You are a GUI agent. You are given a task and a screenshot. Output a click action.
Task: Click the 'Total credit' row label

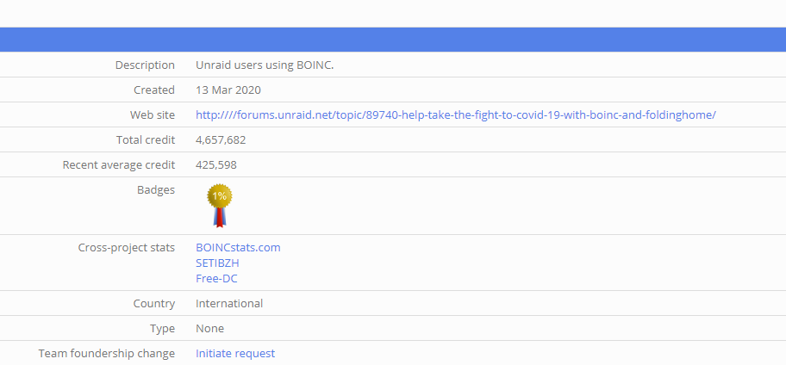146,140
